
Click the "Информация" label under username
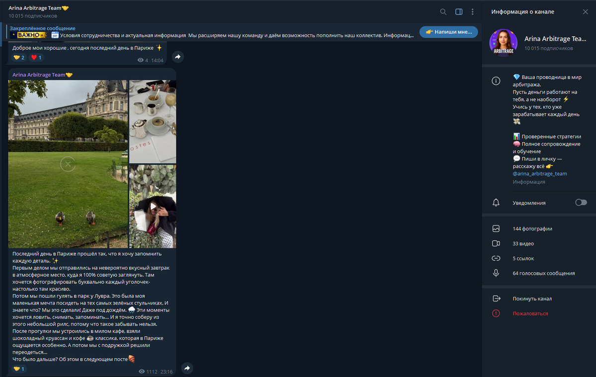529,182
